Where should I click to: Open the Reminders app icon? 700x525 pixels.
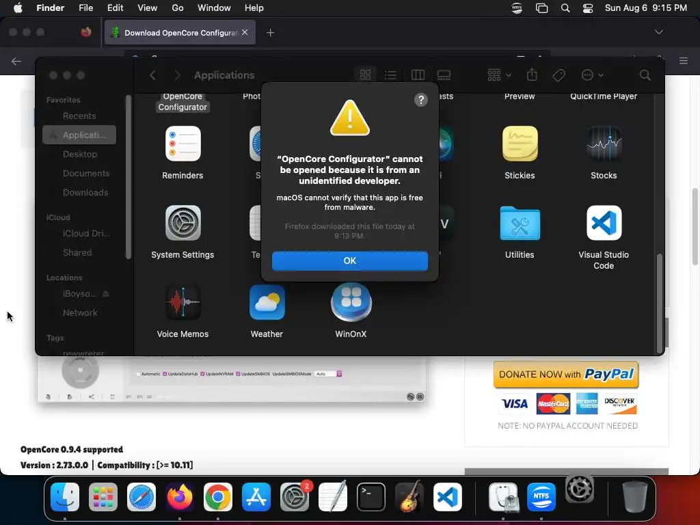pyautogui.click(x=183, y=144)
